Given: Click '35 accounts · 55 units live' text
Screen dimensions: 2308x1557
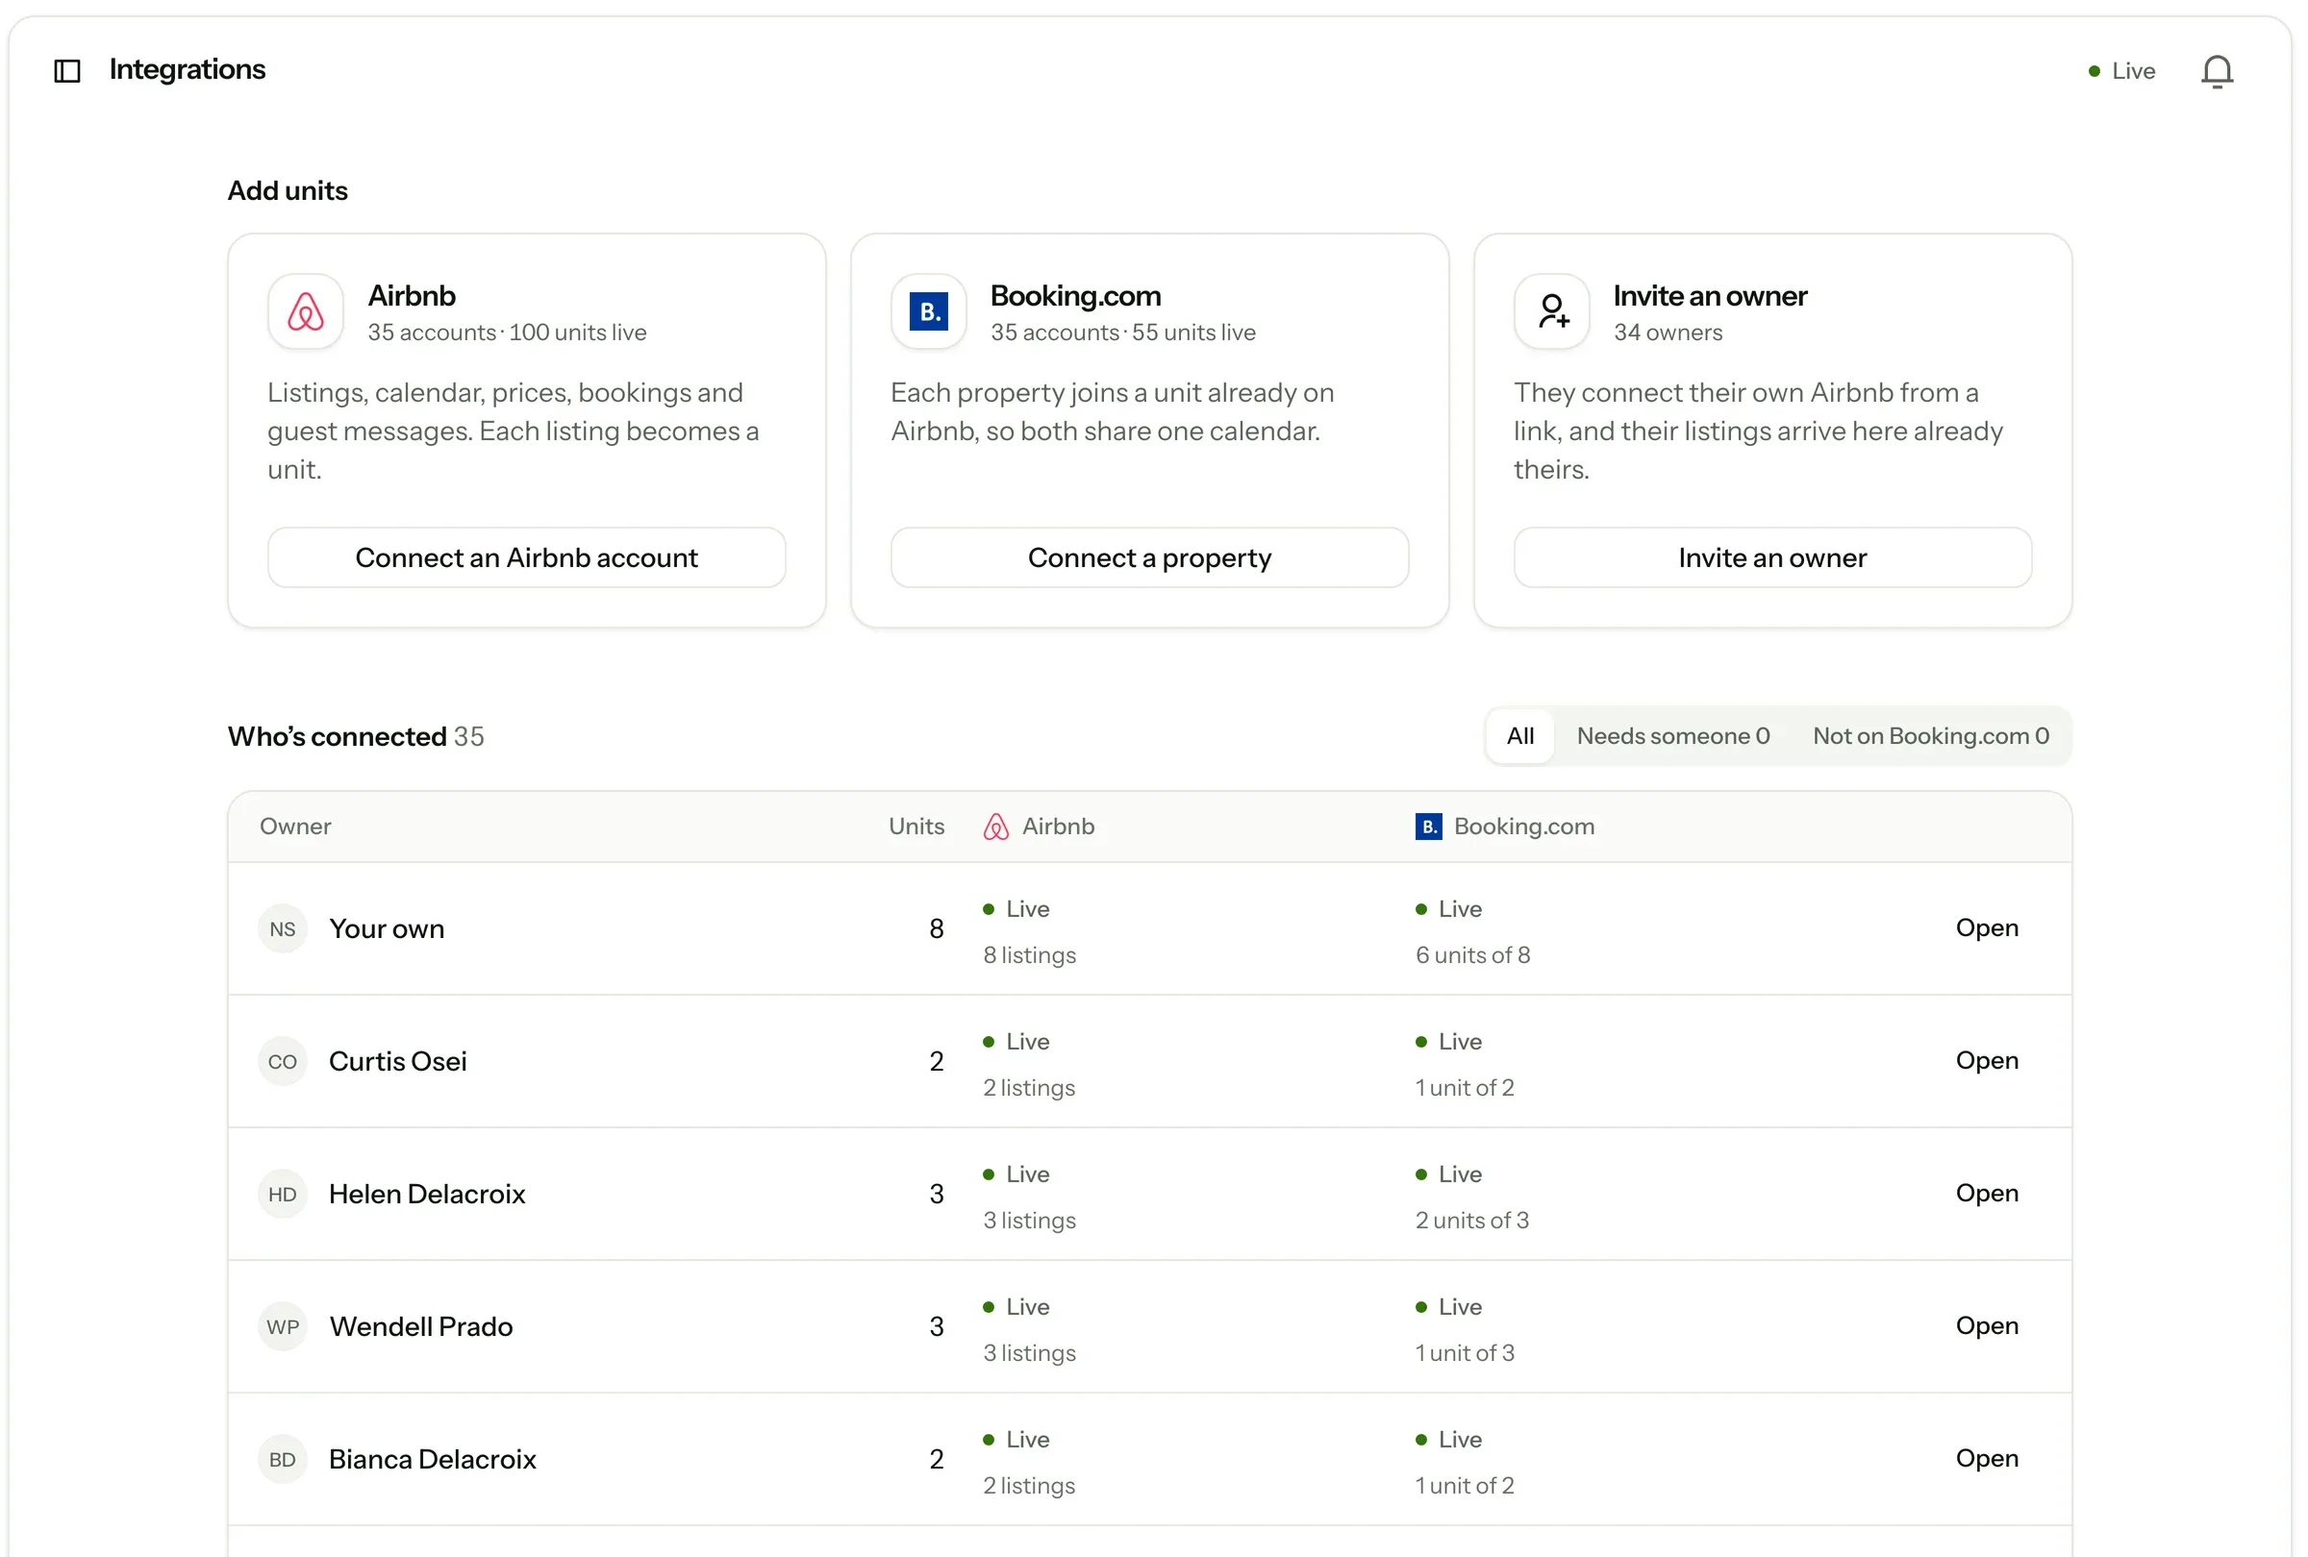Looking at the screenshot, I should [1122, 333].
